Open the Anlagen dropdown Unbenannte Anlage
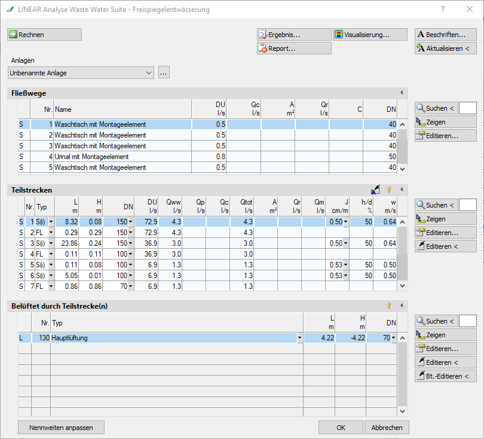 81,73
